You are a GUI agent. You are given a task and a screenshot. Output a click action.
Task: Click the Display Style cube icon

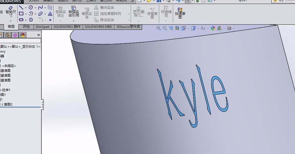click(193, 28)
